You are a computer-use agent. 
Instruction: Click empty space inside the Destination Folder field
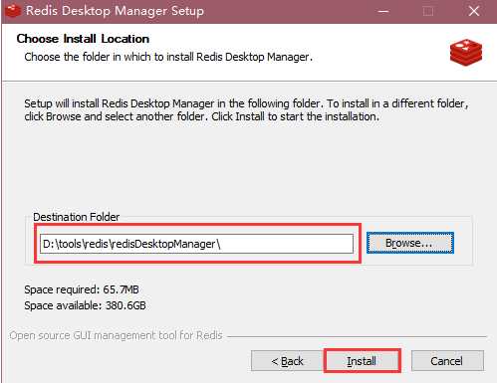tap(286, 244)
